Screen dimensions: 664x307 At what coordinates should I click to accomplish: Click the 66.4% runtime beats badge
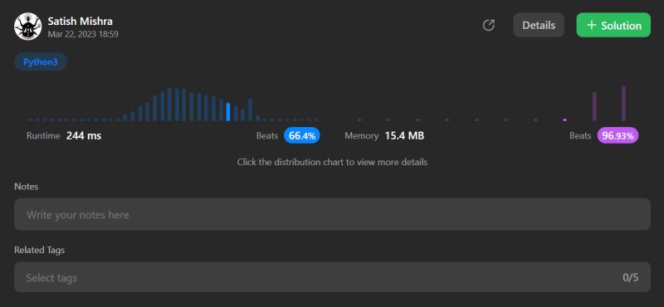[x=302, y=136]
